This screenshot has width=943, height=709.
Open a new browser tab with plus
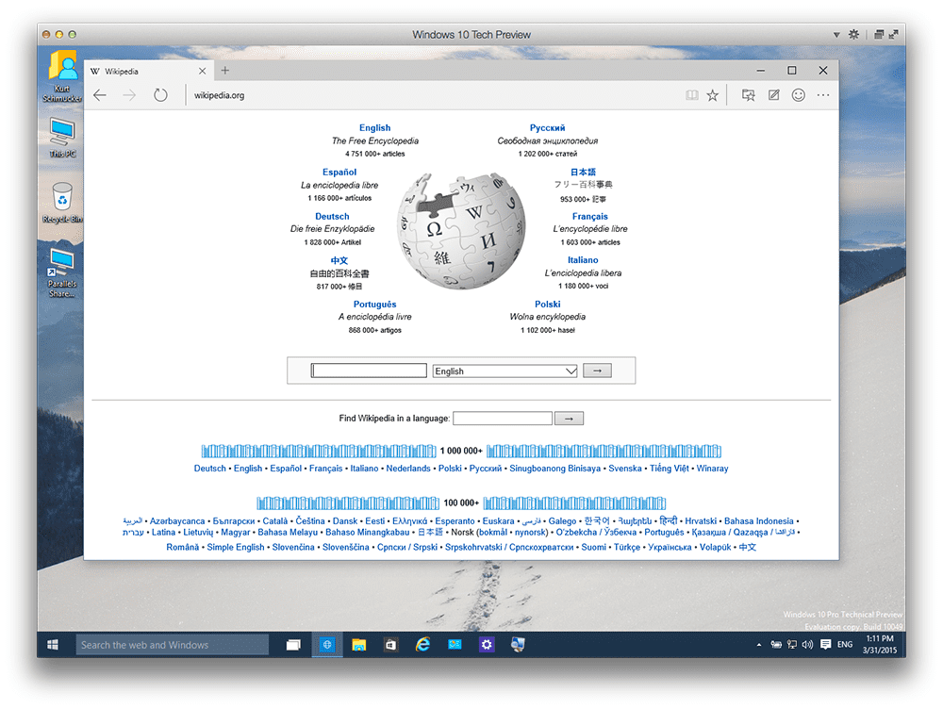(x=225, y=71)
